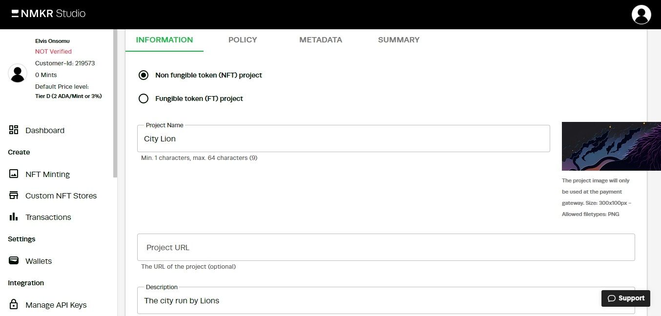The height and width of the screenshot is (316, 661).
Task: Select Fungible token (FT) project
Action: tap(143, 99)
